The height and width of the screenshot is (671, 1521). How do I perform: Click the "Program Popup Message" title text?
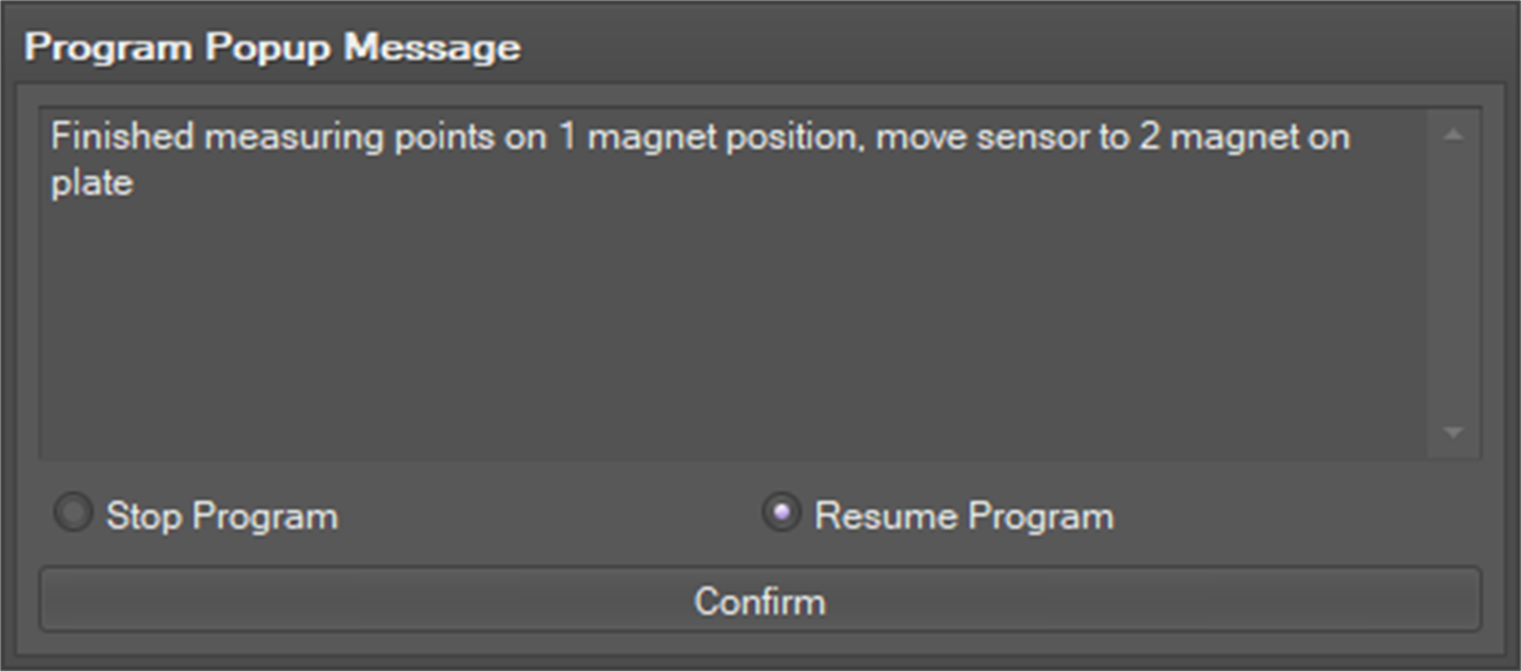pyautogui.click(x=272, y=47)
